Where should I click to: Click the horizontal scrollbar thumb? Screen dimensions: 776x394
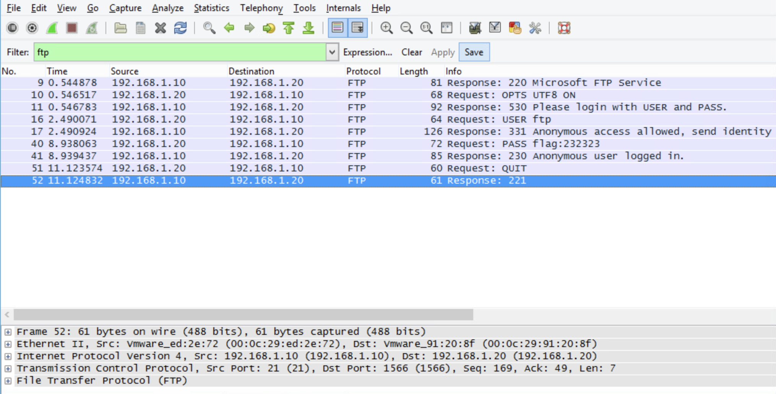pyautogui.click(x=244, y=315)
